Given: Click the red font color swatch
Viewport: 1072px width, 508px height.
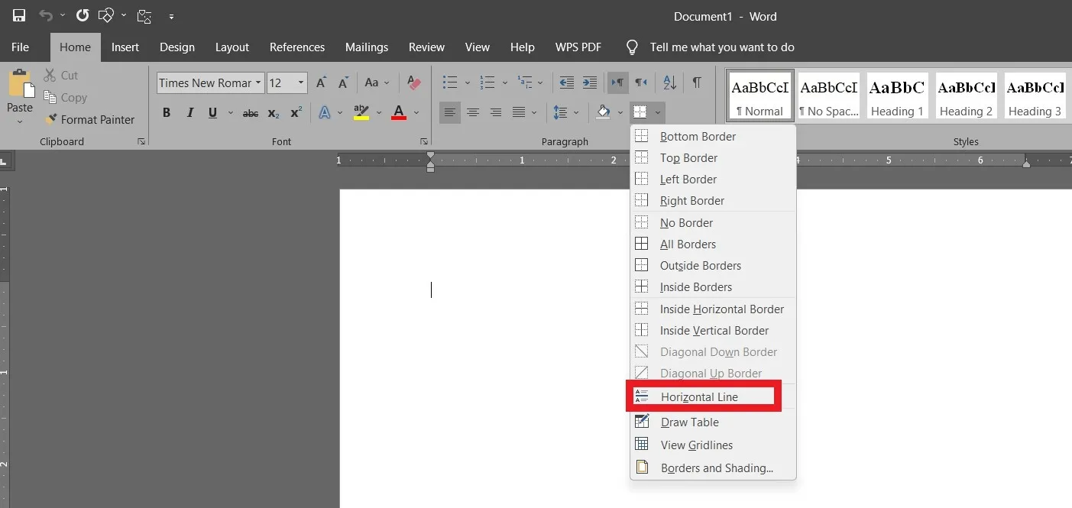Looking at the screenshot, I should pos(399,113).
